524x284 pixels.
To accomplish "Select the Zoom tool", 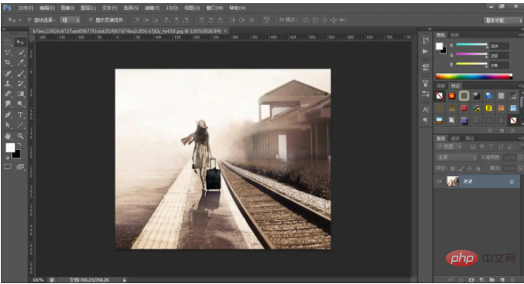I will 21,136.
